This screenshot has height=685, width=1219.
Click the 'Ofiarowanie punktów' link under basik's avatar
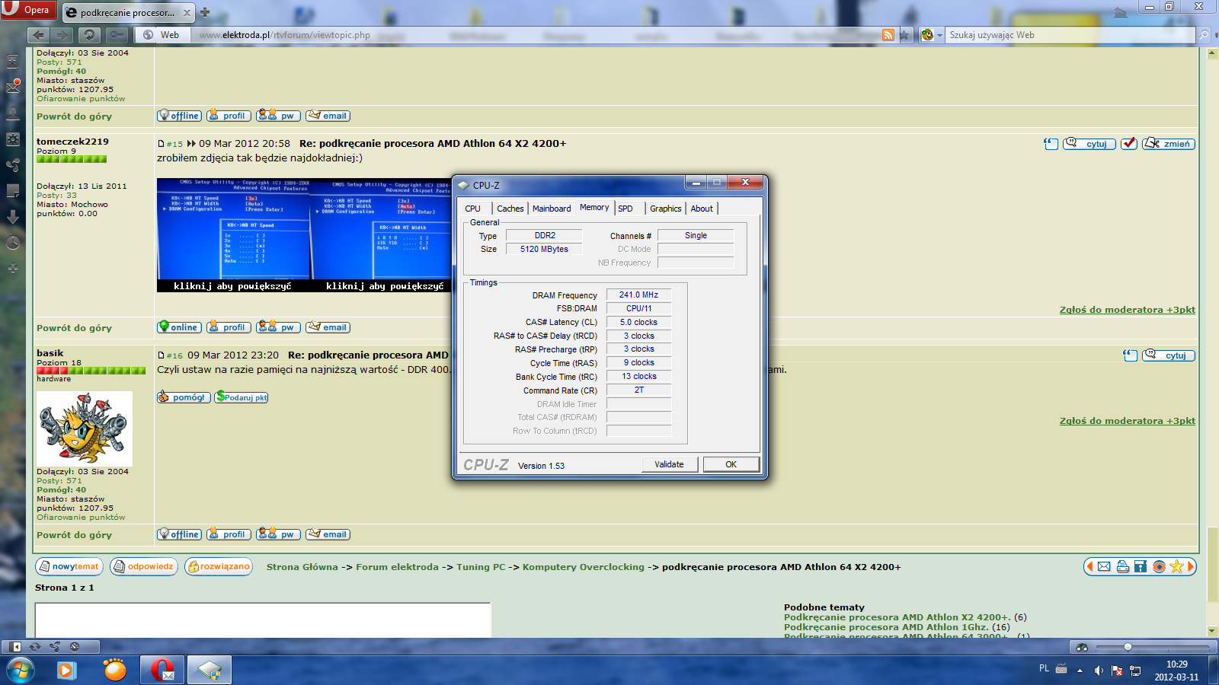pyautogui.click(x=81, y=518)
